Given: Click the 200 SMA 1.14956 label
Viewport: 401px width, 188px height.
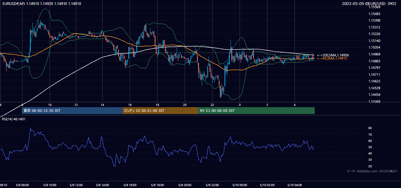Looking at the screenshot, I should (333, 55).
